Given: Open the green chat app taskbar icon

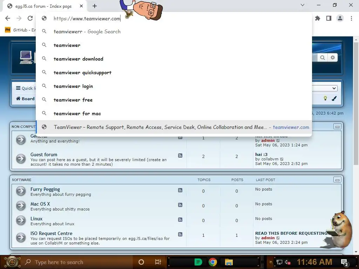Looking at the screenshot, I should tap(198, 262).
